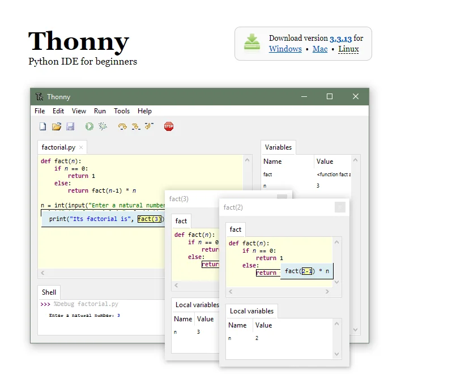465x374 pixels.
Task: Open the Run menu
Action: pos(100,111)
